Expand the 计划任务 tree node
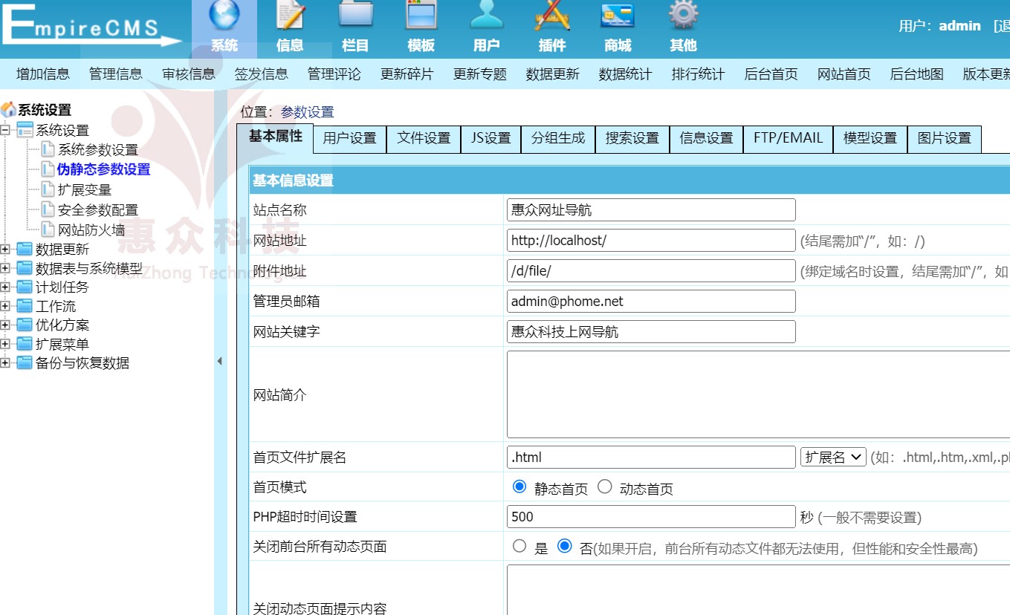This screenshot has width=1010, height=615. (x=6, y=287)
